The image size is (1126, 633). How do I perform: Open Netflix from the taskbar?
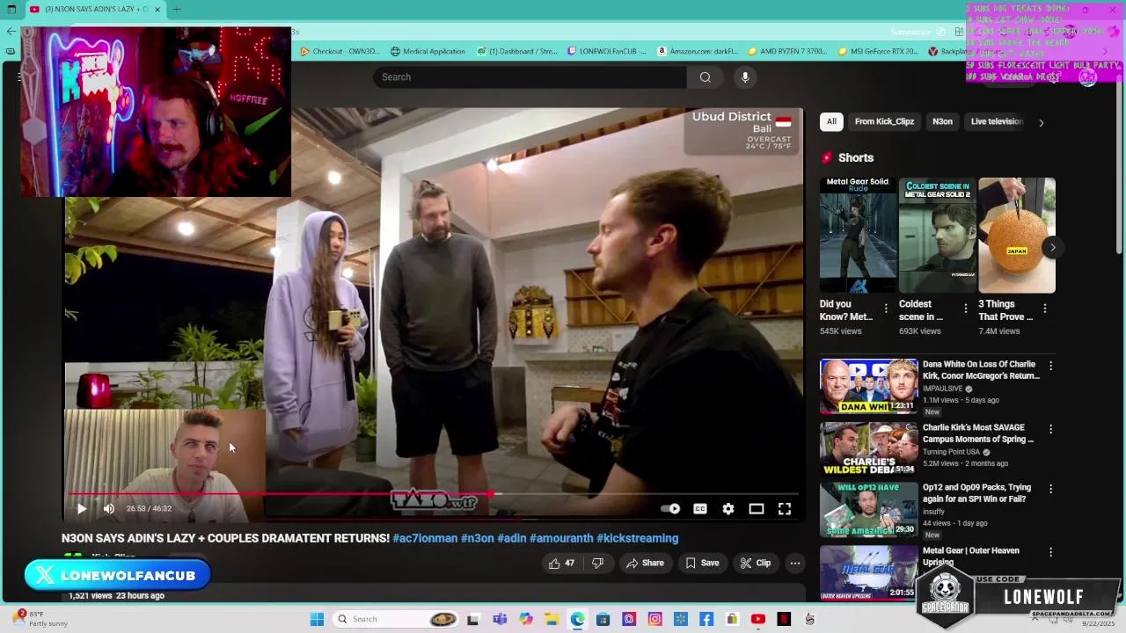click(784, 619)
